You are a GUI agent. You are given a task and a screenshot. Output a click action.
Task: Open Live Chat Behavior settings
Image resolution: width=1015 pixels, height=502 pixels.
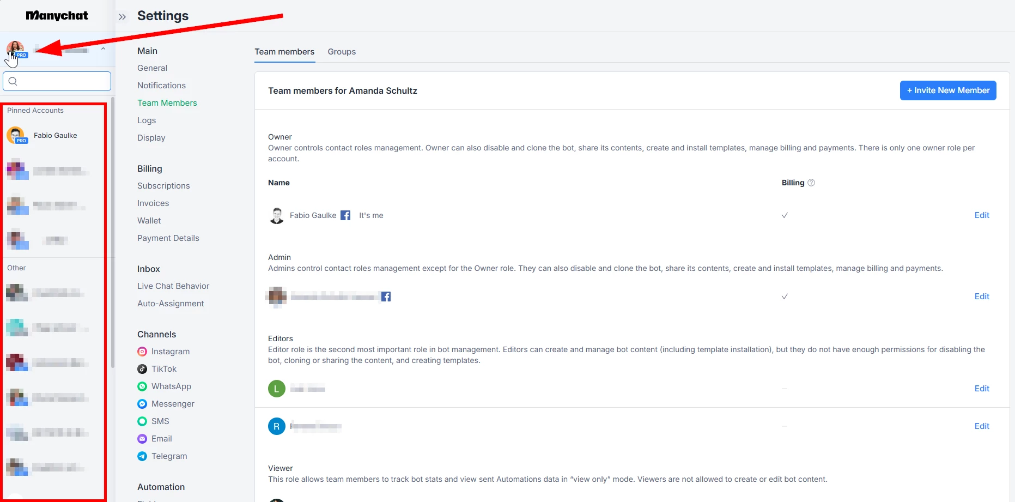coord(173,286)
